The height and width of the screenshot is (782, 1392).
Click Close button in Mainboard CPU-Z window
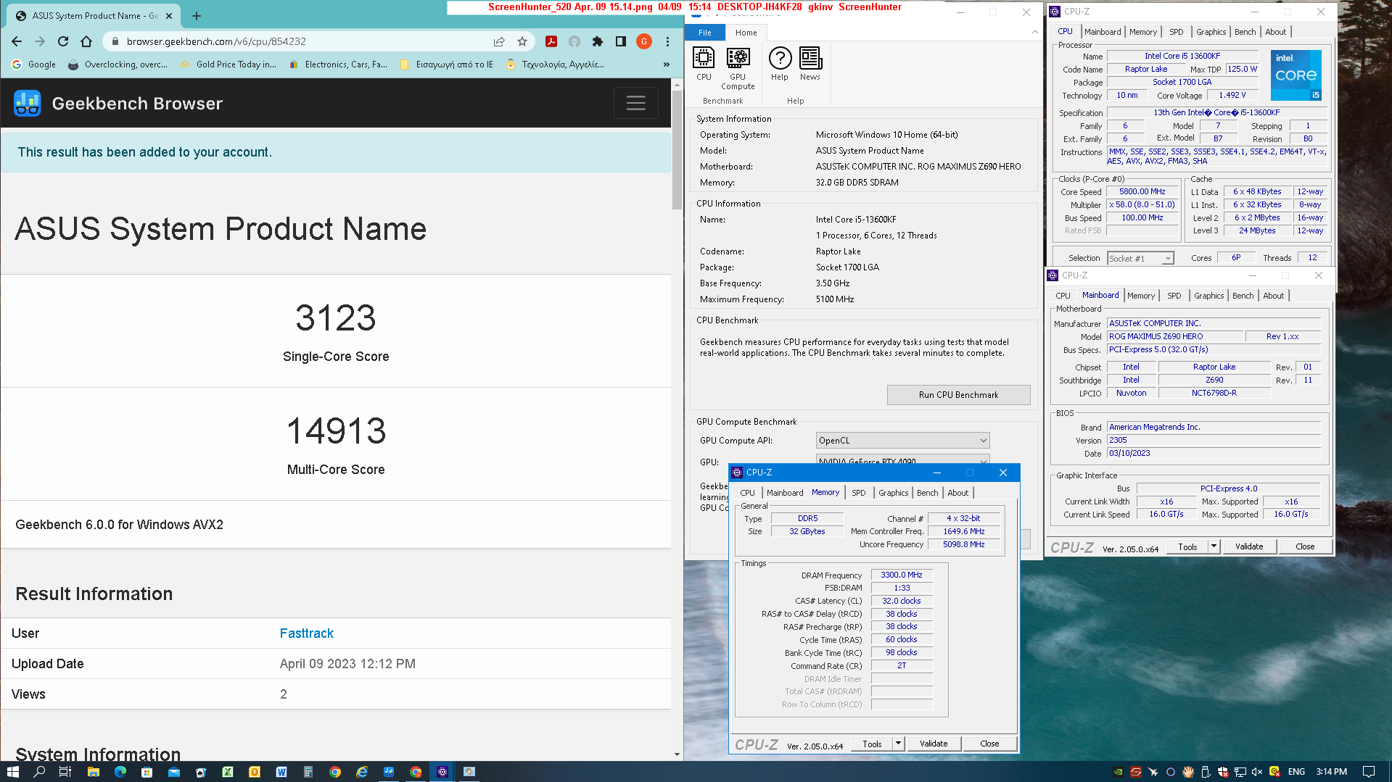[1305, 546]
